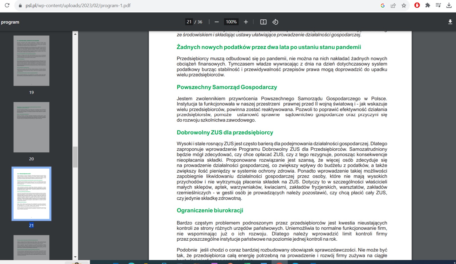
Task: Click the sidebar scrollbar up arrow
Action: click(75, 34)
